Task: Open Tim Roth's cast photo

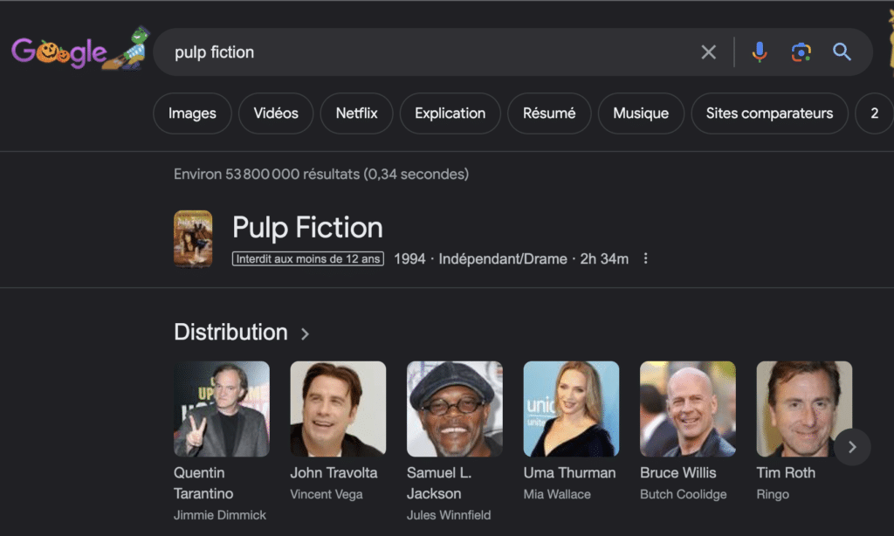Action: tap(804, 409)
